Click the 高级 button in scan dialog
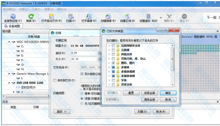 [62, 112]
